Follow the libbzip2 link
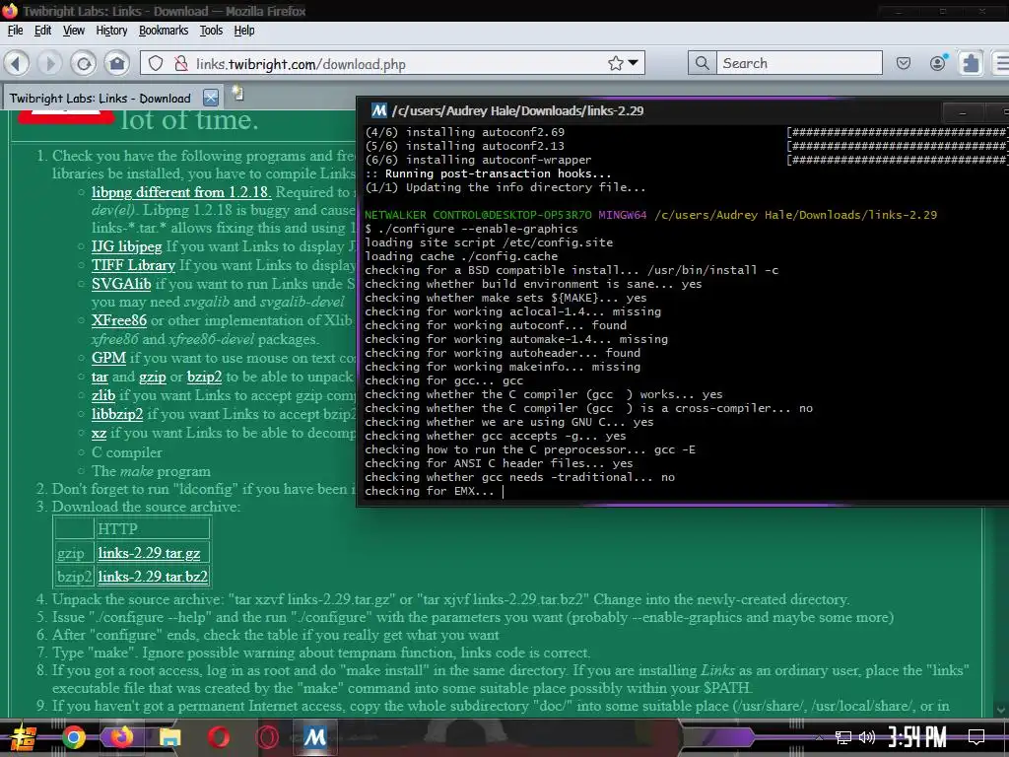Viewport: 1009px width, 757px height. tap(117, 414)
